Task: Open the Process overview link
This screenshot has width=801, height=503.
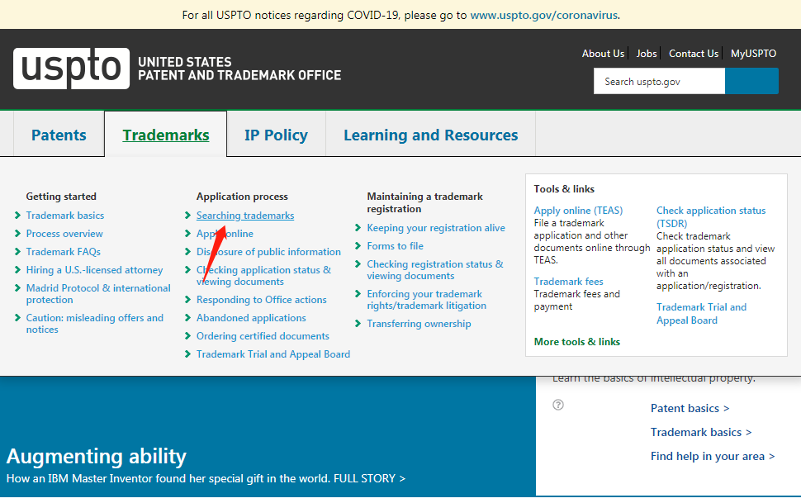Action: [64, 234]
